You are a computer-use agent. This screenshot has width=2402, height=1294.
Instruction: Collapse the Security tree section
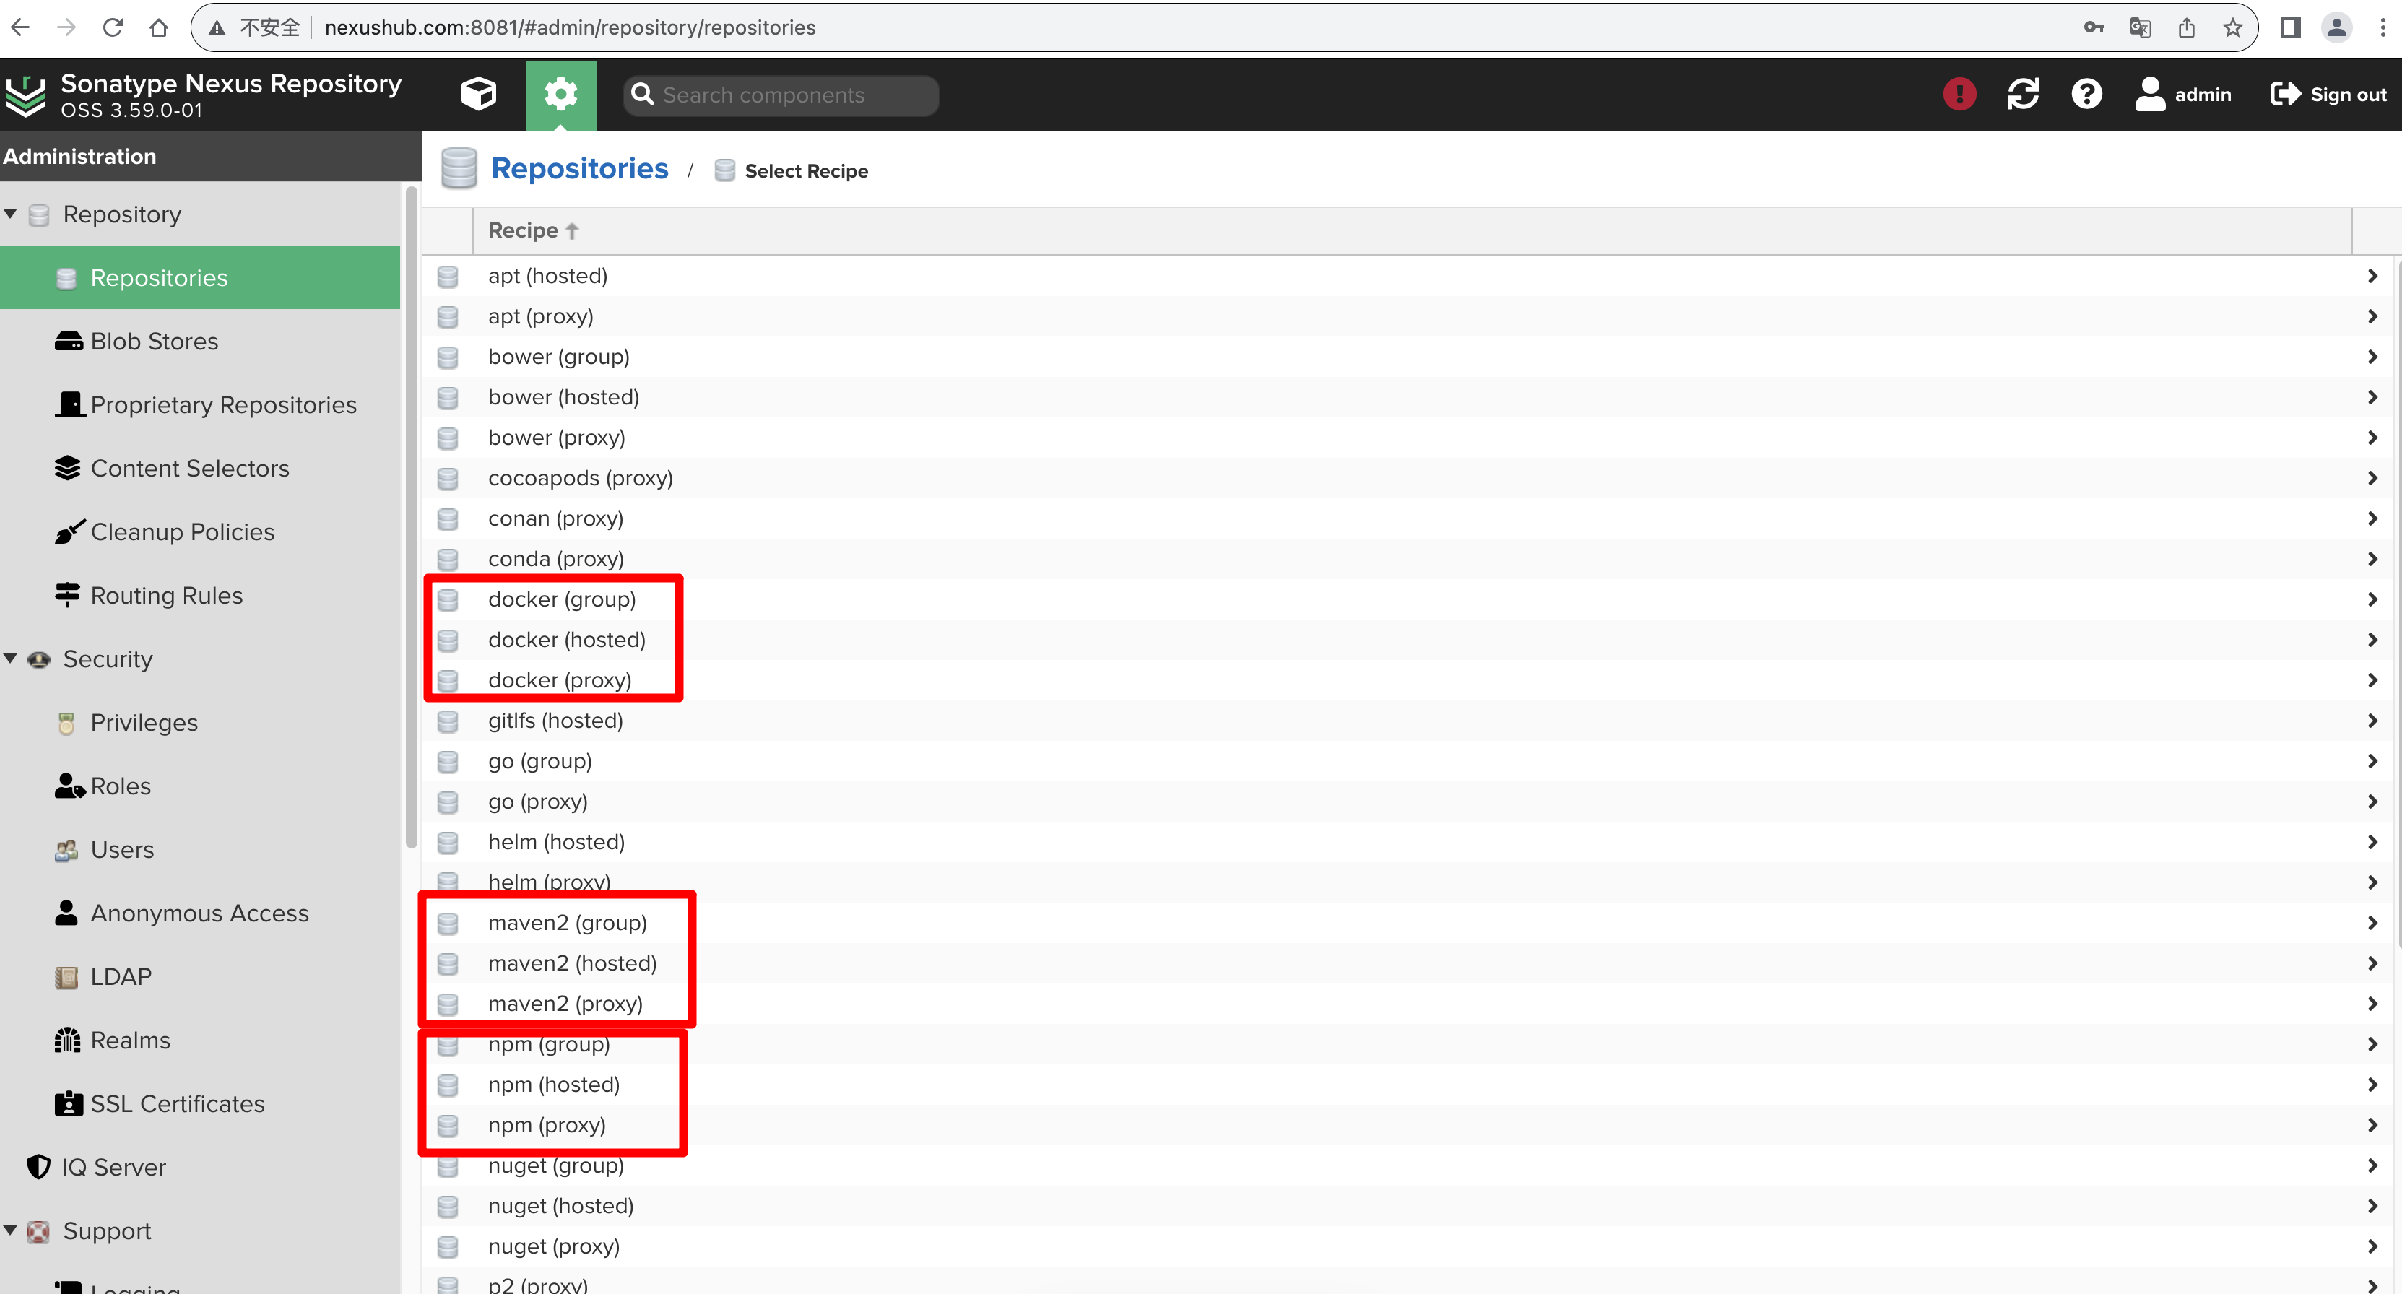click(x=11, y=658)
